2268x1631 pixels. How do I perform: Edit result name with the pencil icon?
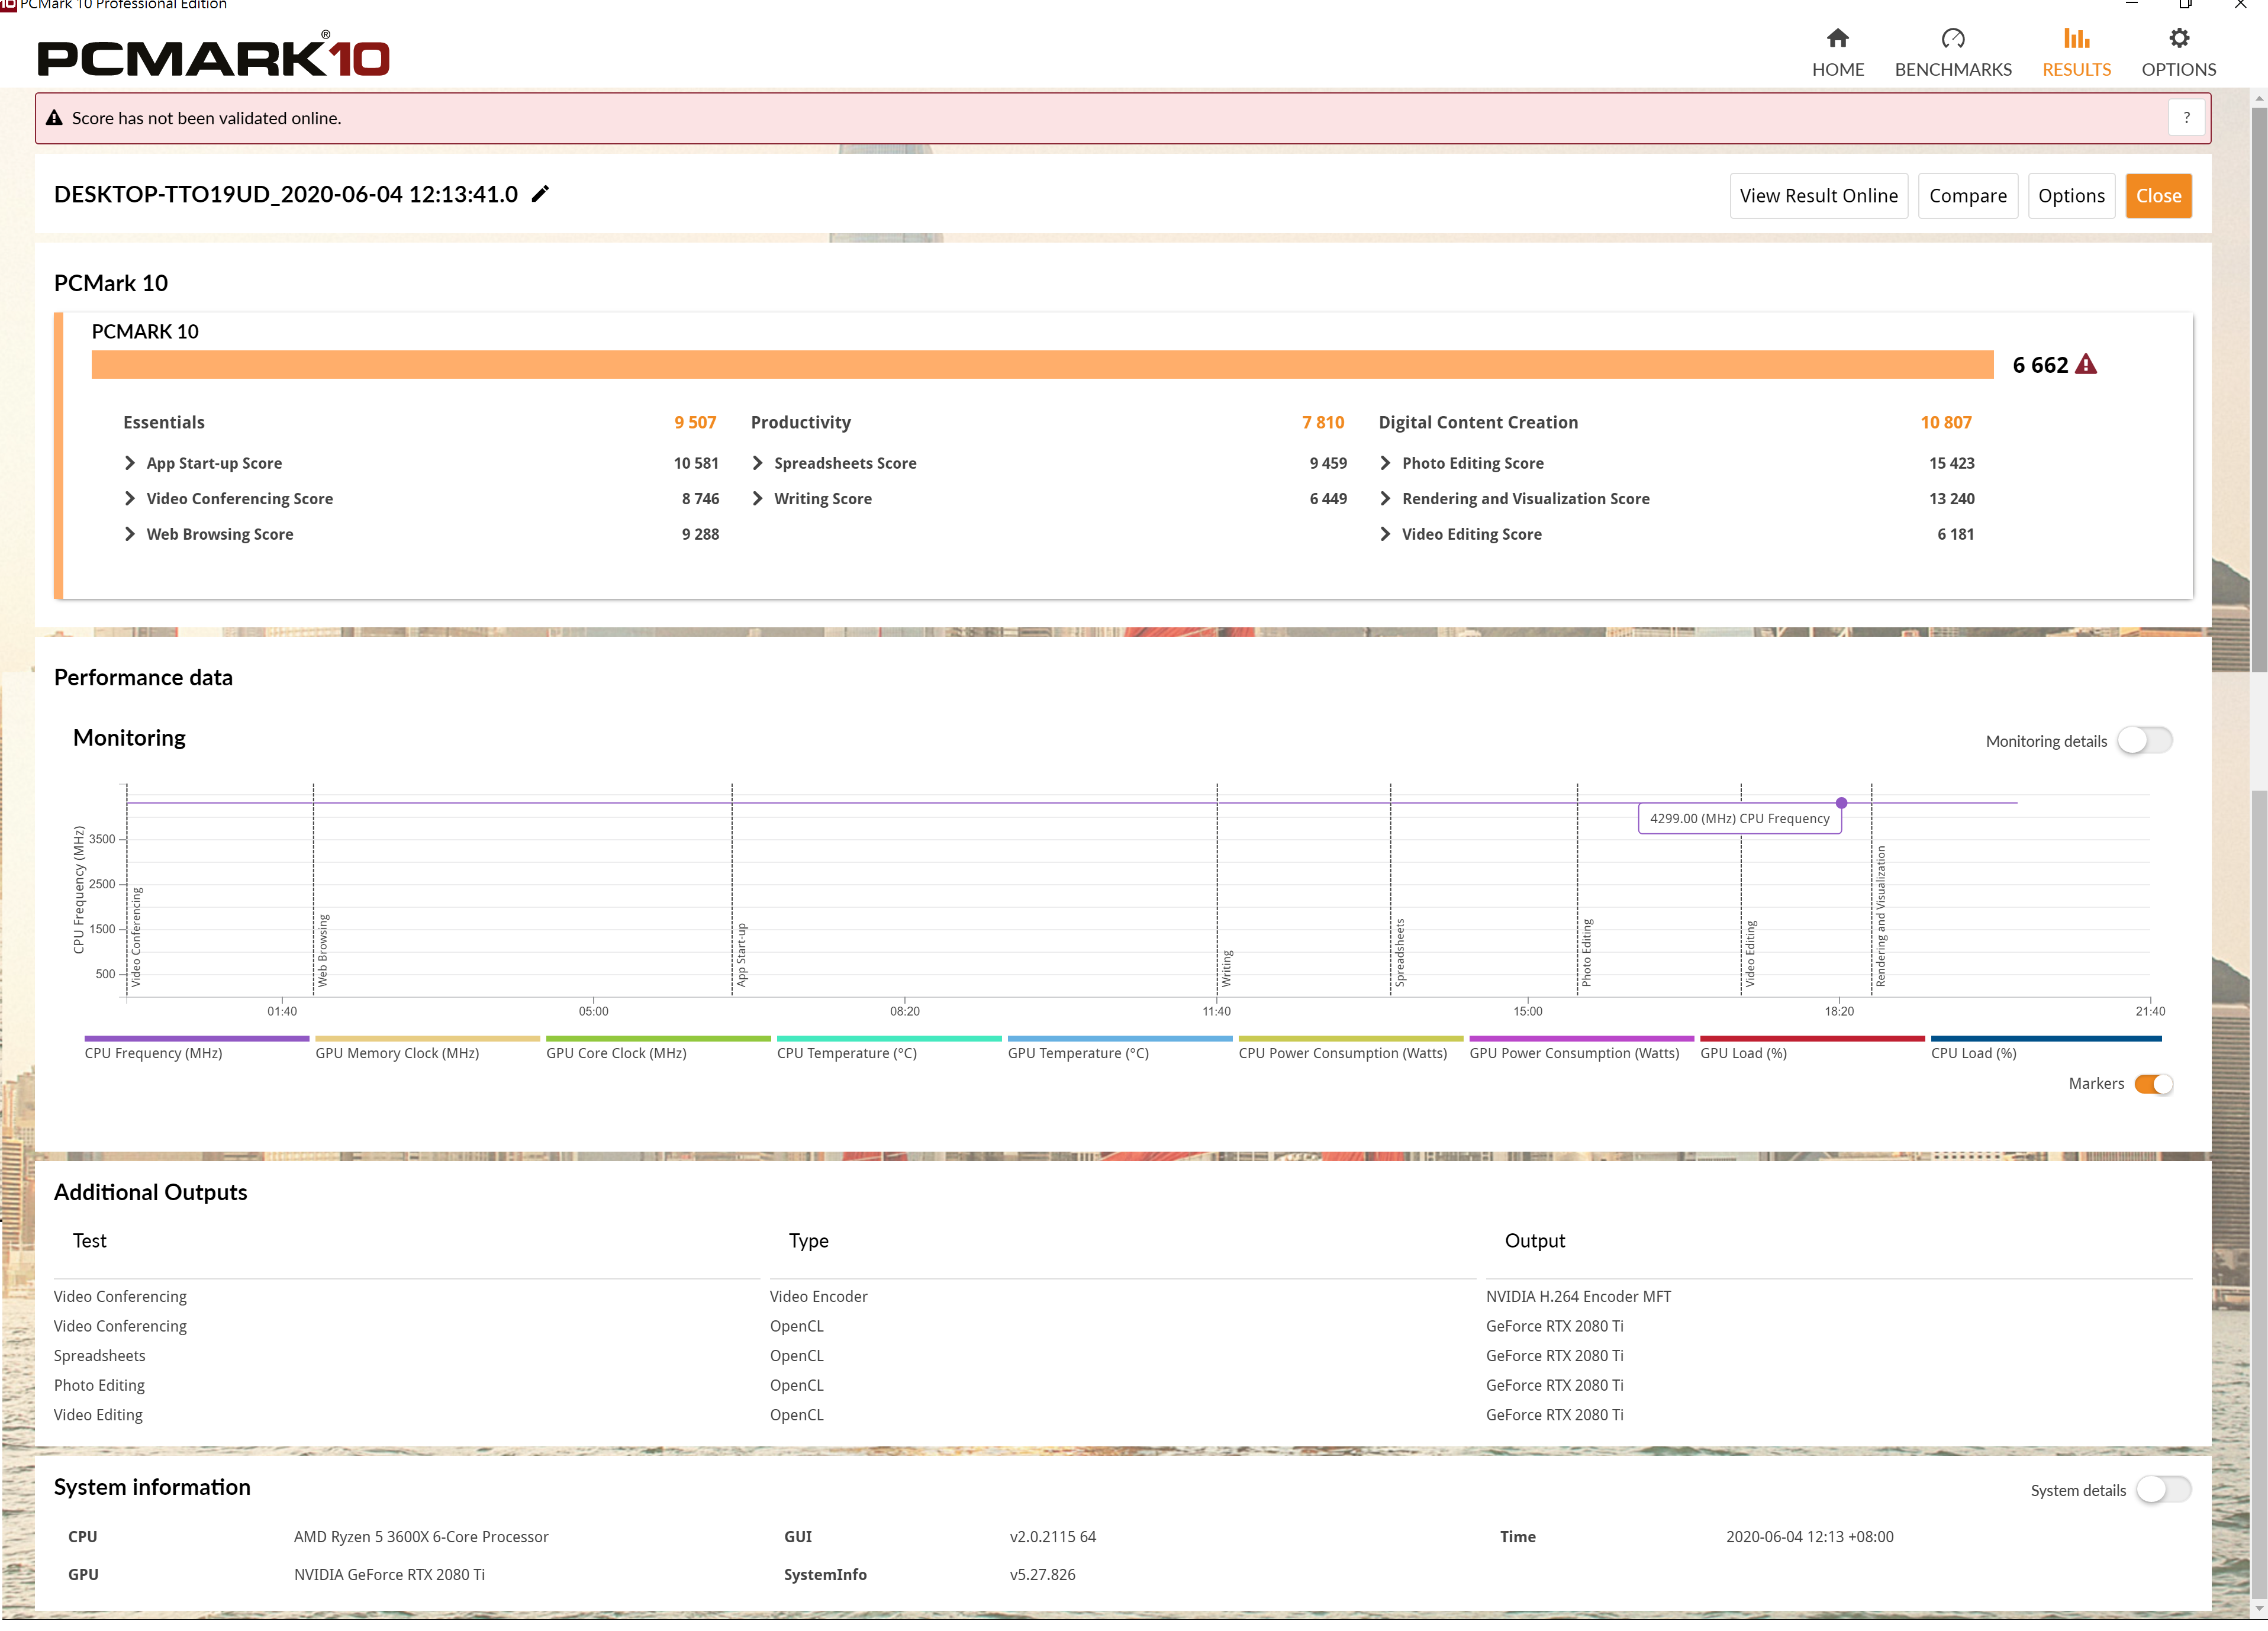point(540,194)
